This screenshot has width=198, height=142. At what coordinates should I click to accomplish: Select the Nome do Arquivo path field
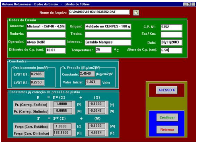[99, 12]
